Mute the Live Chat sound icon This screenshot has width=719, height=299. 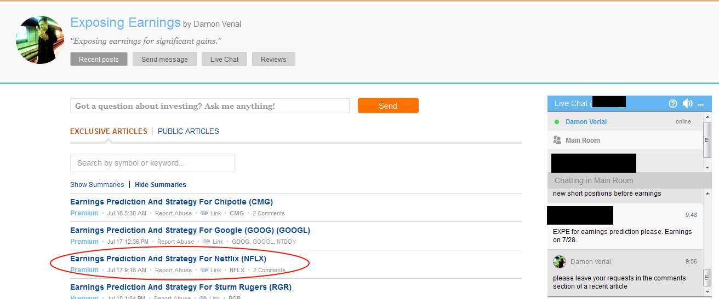pyautogui.click(x=687, y=103)
